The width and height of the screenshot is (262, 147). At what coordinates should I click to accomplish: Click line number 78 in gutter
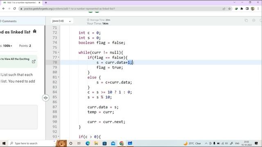click(x=54, y=62)
